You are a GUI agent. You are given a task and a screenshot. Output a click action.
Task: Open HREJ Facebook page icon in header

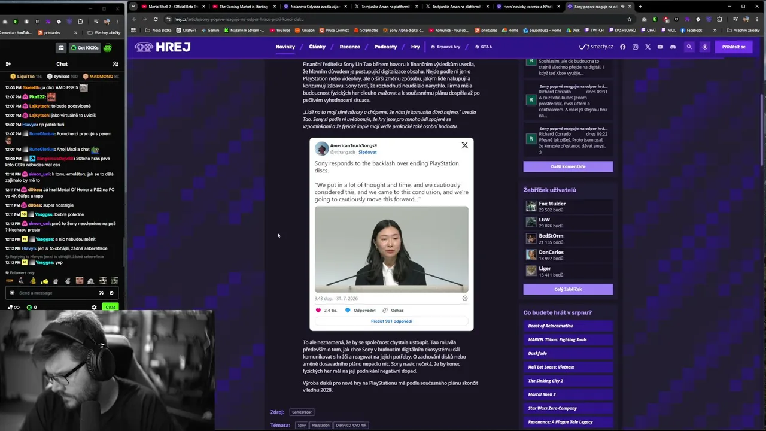click(x=622, y=47)
